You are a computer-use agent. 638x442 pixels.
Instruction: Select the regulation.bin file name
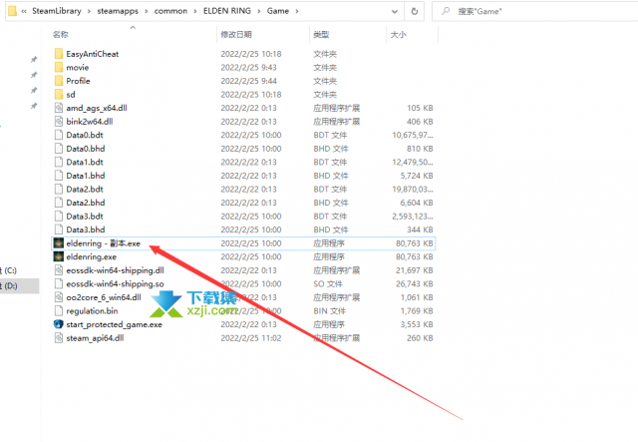tap(92, 311)
